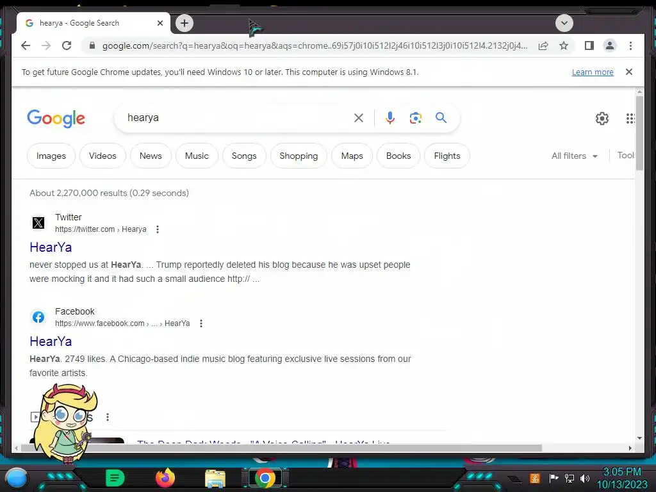Filter results by Shopping

tap(299, 156)
